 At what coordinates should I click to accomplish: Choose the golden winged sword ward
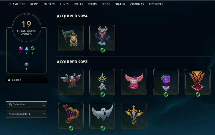(134, 116)
